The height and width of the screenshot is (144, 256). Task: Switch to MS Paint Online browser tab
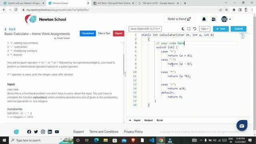click(x=114, y=3)
